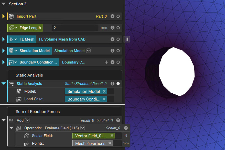The image size is (225, 150).
Task: Collapse the Section 2 header
Action: coord(4,4)
